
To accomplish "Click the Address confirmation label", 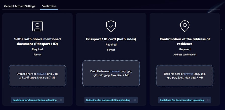I will [185, 54].
